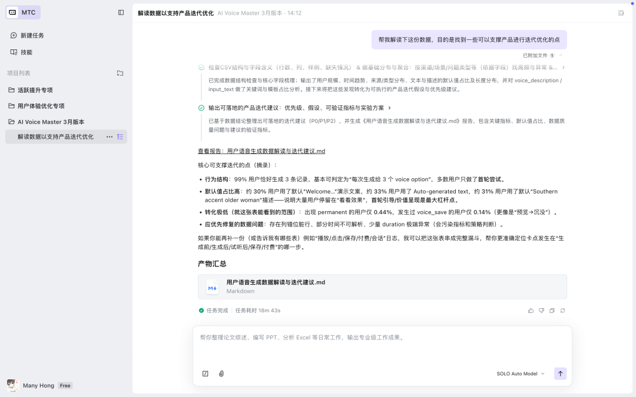Viewport: 636px width, 397px height.
Task: Click the Markdown file icon in 产物汇总
Action: [x=212, y=287]
